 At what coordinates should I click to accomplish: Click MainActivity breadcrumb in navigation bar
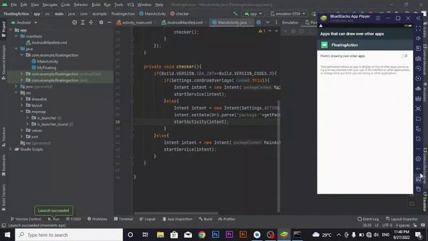coord(152,13)
